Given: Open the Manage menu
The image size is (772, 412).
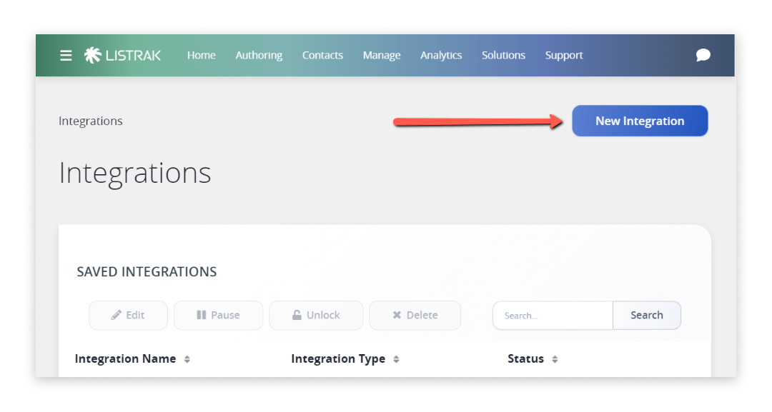Looking at the screenshot, I should click(x=382, y=55).
